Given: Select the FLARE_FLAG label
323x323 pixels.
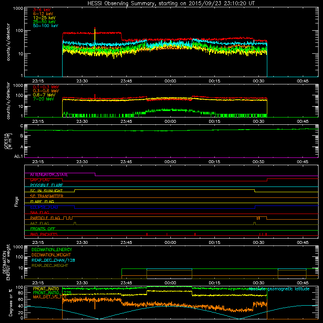Looking at the screenshot, I should pyautogui.click(x=42, y=201).
